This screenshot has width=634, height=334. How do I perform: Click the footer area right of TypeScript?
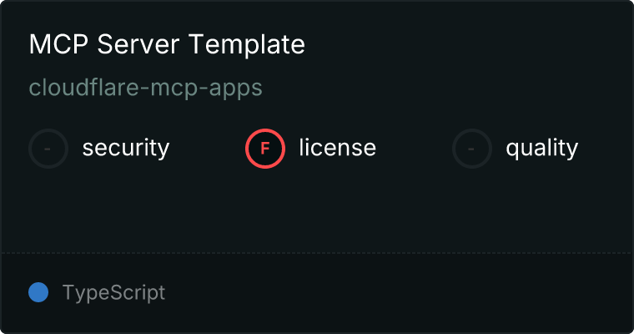[x=398, y=293]
